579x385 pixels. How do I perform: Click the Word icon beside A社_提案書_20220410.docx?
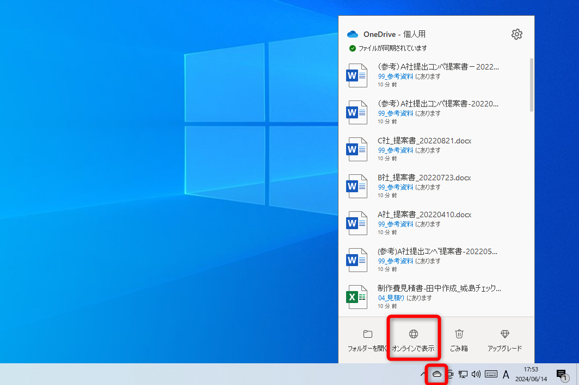point(356,223)
